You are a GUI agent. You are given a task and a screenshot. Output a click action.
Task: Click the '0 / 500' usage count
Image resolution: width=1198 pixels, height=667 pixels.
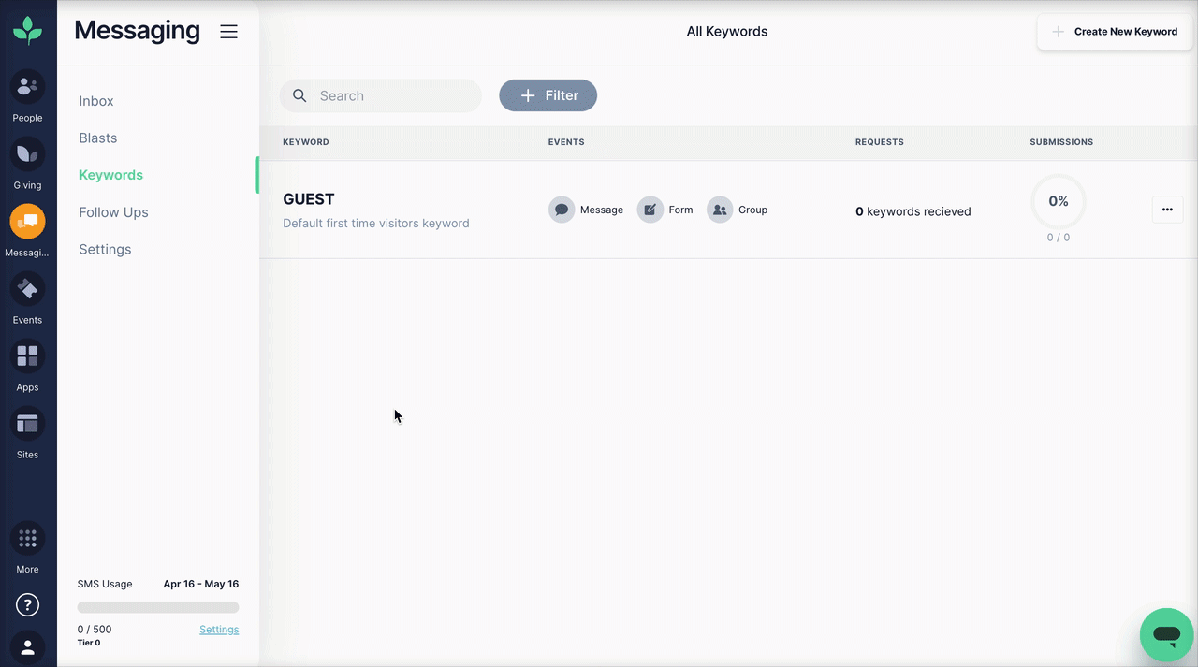[95, 630]
